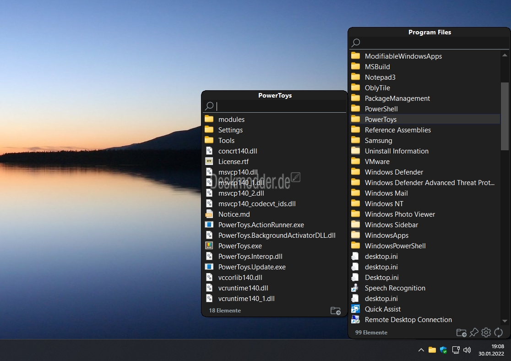Viewport: 511px width, 361px height.
Task: Select License.rtf file
Action: tap(274, 161)
